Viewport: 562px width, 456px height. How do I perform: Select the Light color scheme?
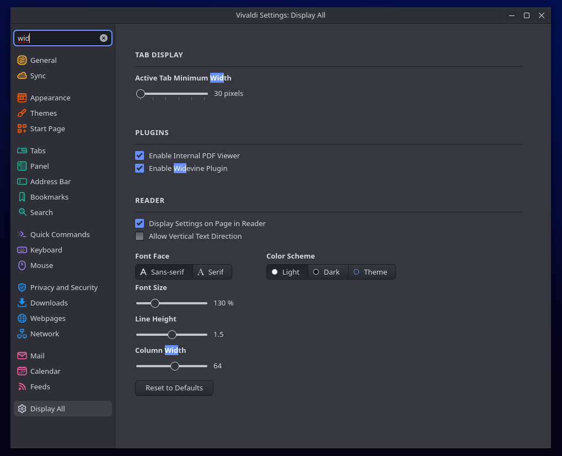point(287,272)
